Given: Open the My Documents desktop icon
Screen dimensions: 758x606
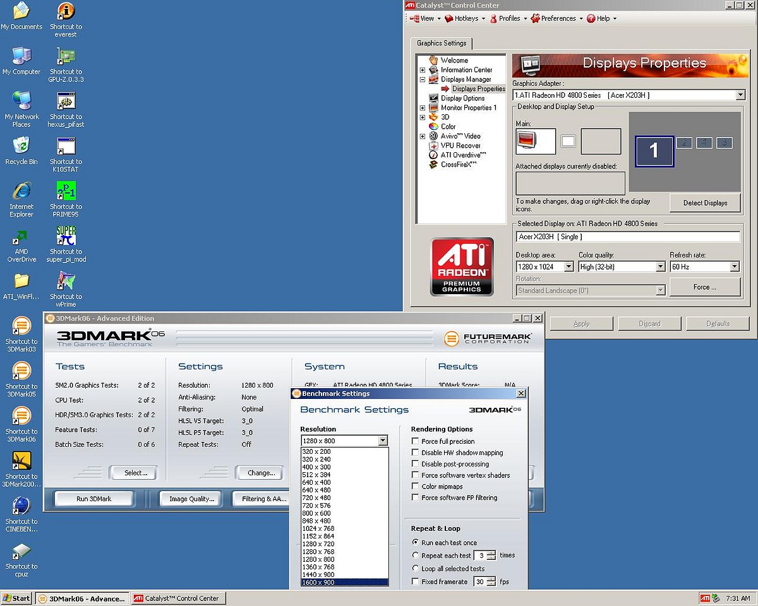Looking at the screenshot, I should 21,16.
